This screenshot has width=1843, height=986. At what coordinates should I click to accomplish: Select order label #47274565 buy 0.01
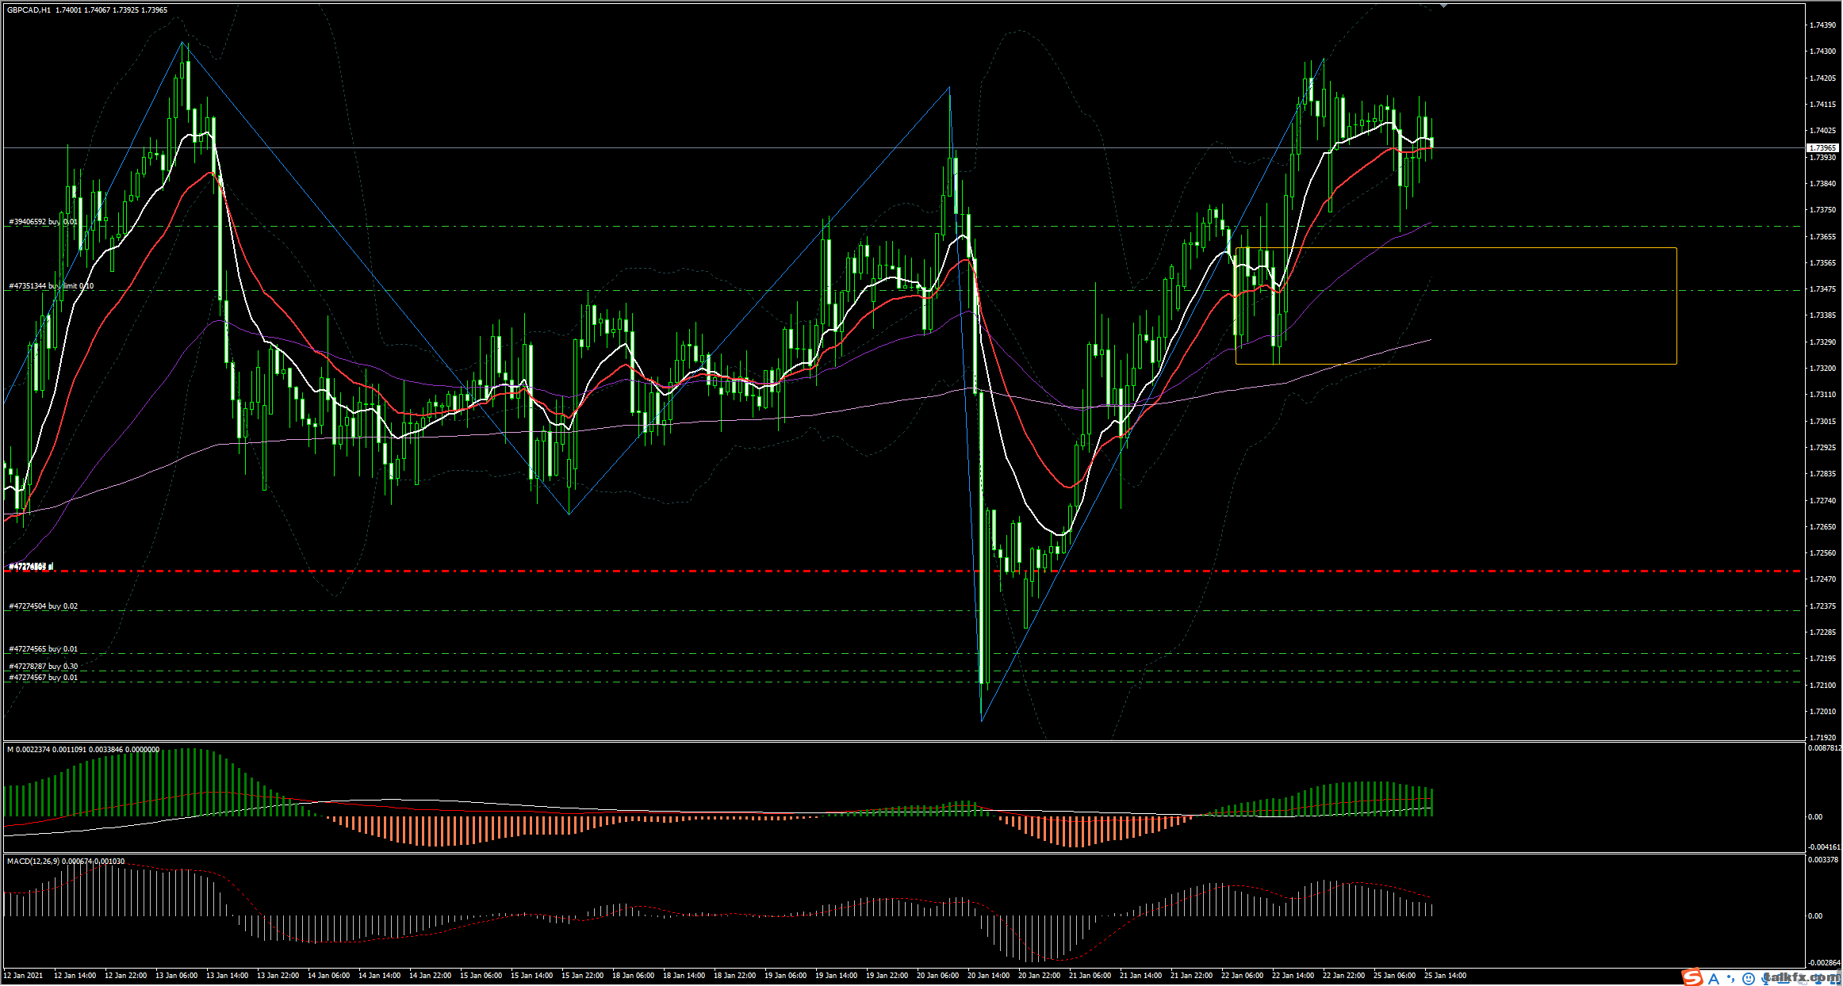(43, 649)
